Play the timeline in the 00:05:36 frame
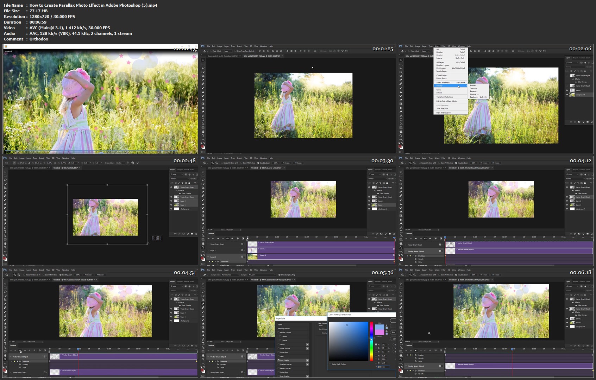 pos(218,350)
